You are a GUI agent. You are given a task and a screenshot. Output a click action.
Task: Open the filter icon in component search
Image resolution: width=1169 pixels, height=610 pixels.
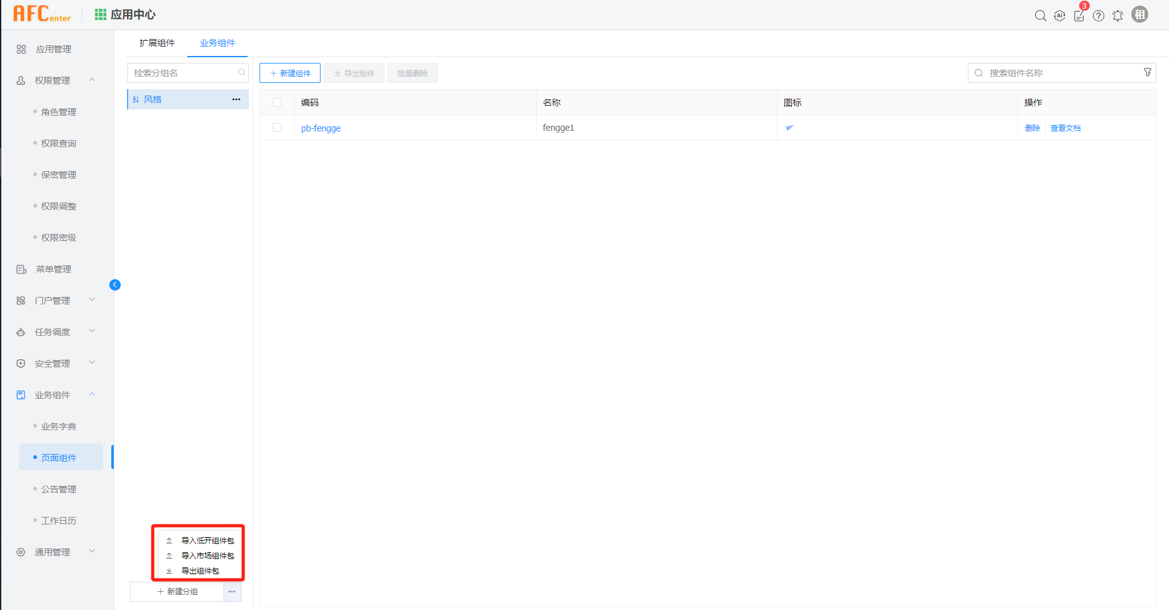[1147, 73]
